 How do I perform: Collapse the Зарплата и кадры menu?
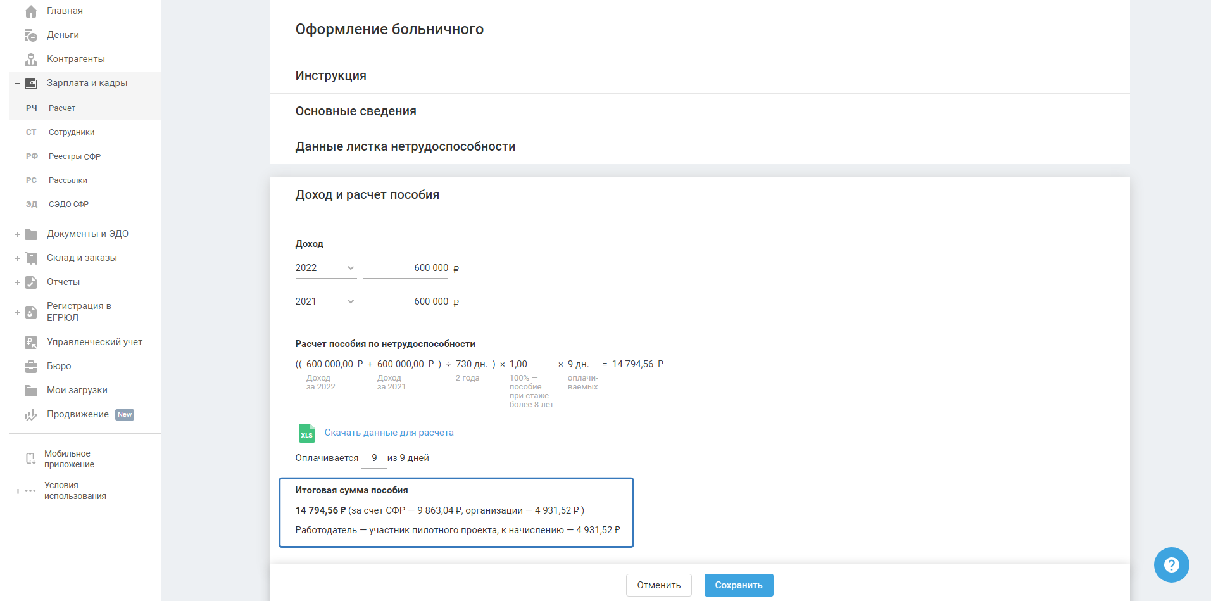[18, 84]
